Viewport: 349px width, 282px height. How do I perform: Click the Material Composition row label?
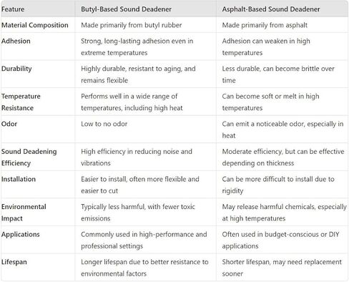point(35,25)
